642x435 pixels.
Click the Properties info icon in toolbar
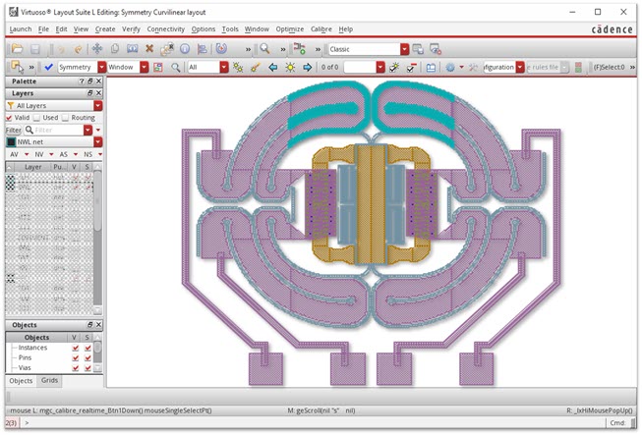184,48
